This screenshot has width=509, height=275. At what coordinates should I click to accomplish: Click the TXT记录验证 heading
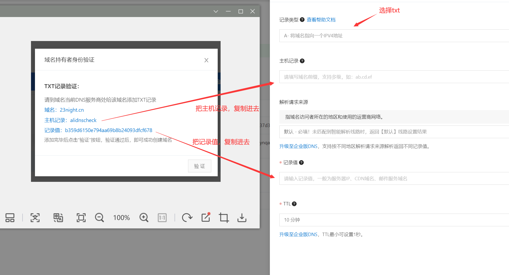pos(62,86)
